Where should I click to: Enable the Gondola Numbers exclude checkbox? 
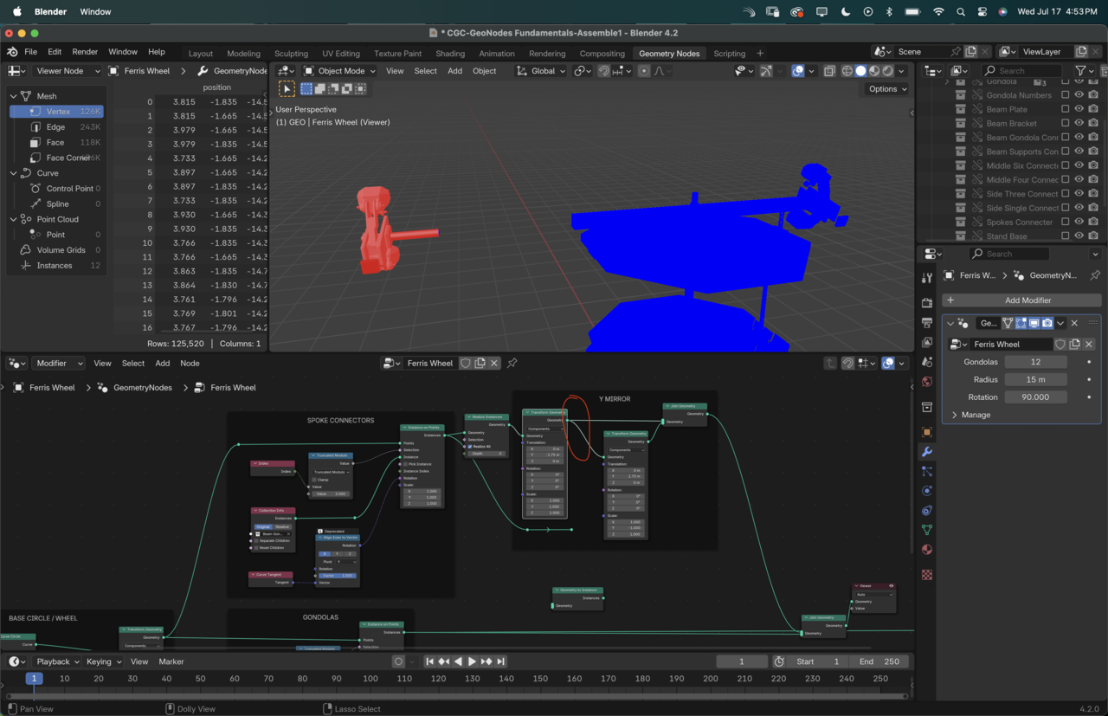pyautogui.click(x=1065, y=95)
